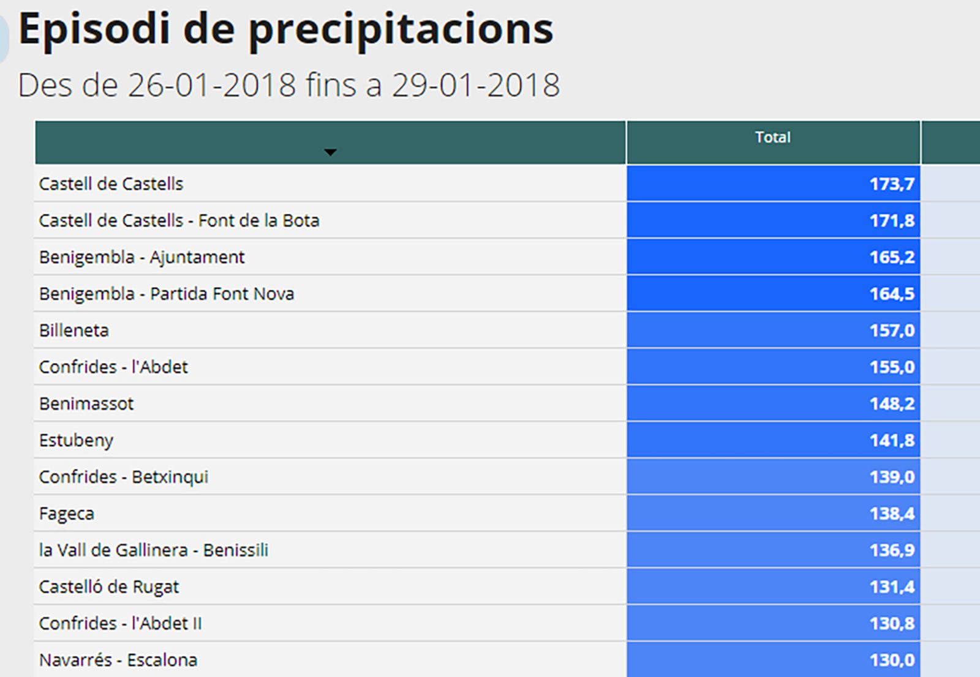The height and width of the screenshot is (677, 980).
Task: Select the Castell de Castells station row
Action: [x=111, y=184]
